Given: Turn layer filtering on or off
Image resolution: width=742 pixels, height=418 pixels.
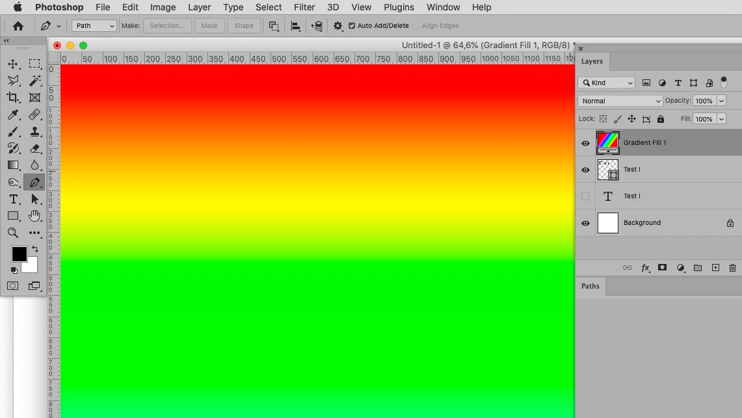Looking at the screenshot, I should pyautogui.click(x=724, y=83).
